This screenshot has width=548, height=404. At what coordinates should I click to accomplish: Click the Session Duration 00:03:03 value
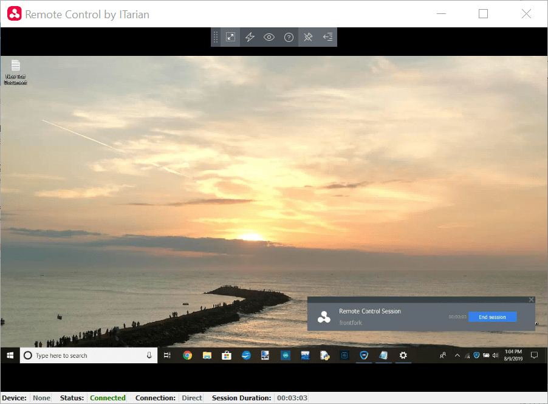coord(292,398)
